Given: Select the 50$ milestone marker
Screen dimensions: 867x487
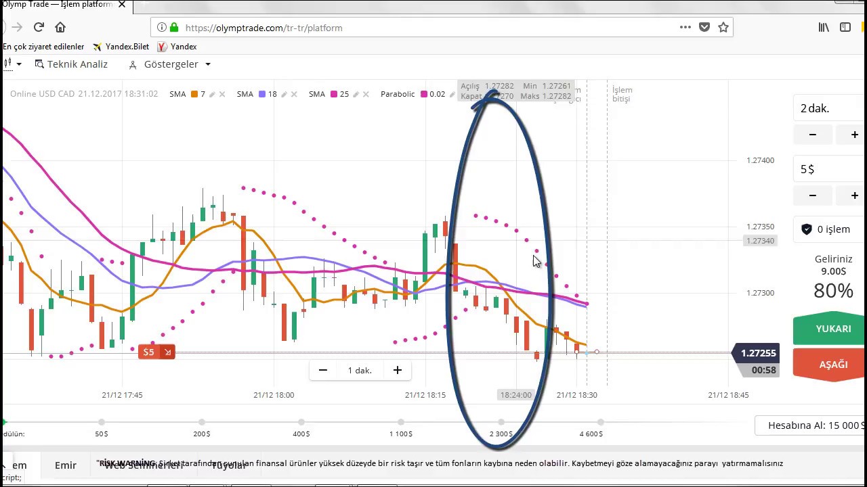Looking at the screenshot, I should click(x=102, y=422).
